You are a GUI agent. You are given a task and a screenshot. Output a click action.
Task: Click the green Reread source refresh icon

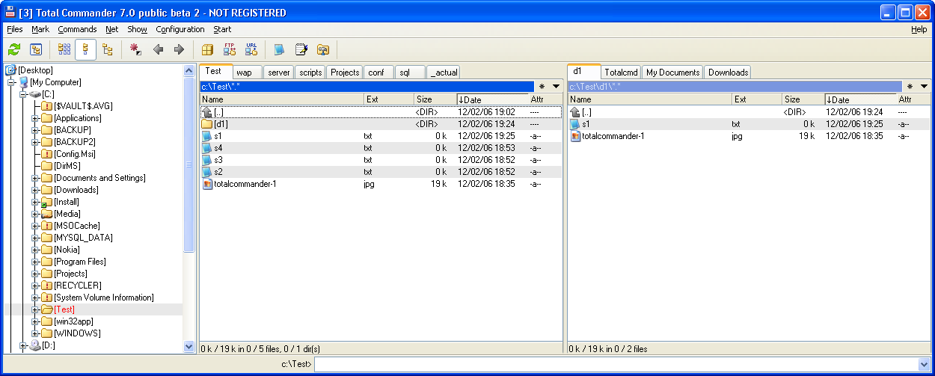coord(14,49)
